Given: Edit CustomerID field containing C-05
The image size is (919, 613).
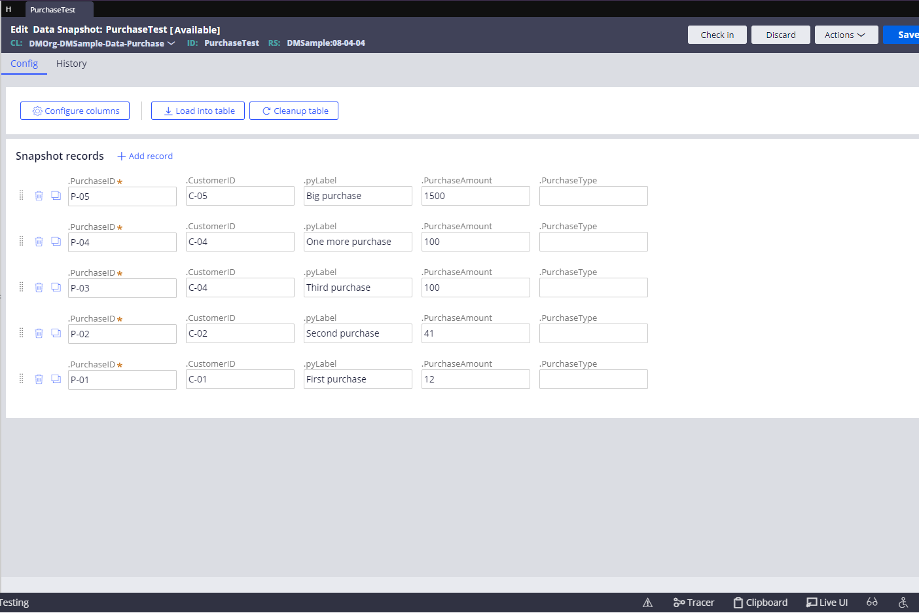Looking at the screenshot, I should coord(240,196).
